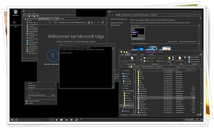
Task: Add page to favorites with star icon
Action: [92, 23]
